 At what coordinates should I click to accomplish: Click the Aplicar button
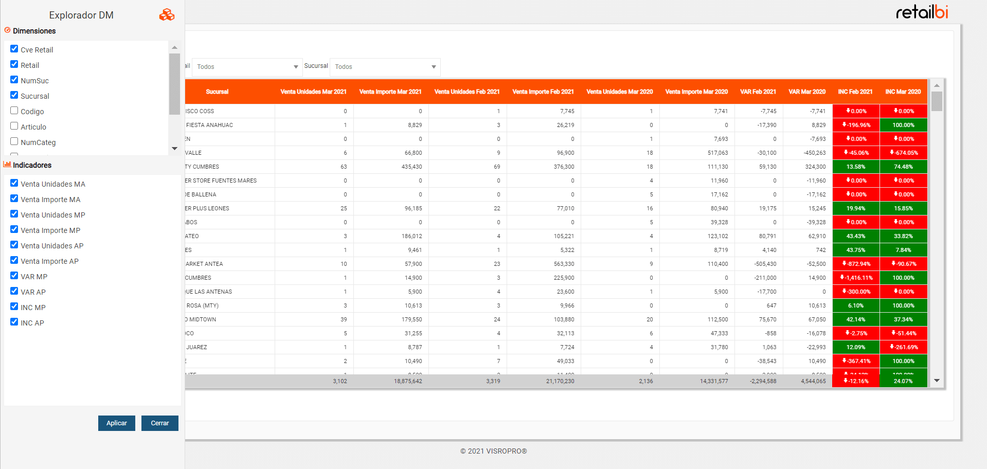116,423
